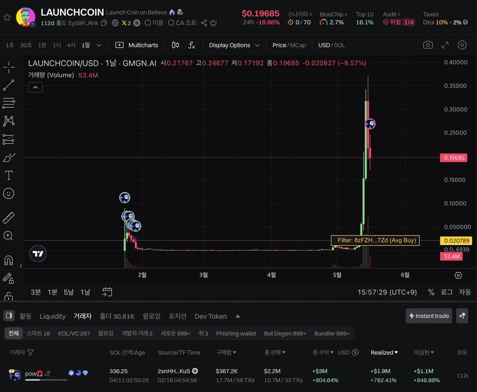The image size is (477, 392).
Task: Sort by 총 수익 column
Action: 323,353
